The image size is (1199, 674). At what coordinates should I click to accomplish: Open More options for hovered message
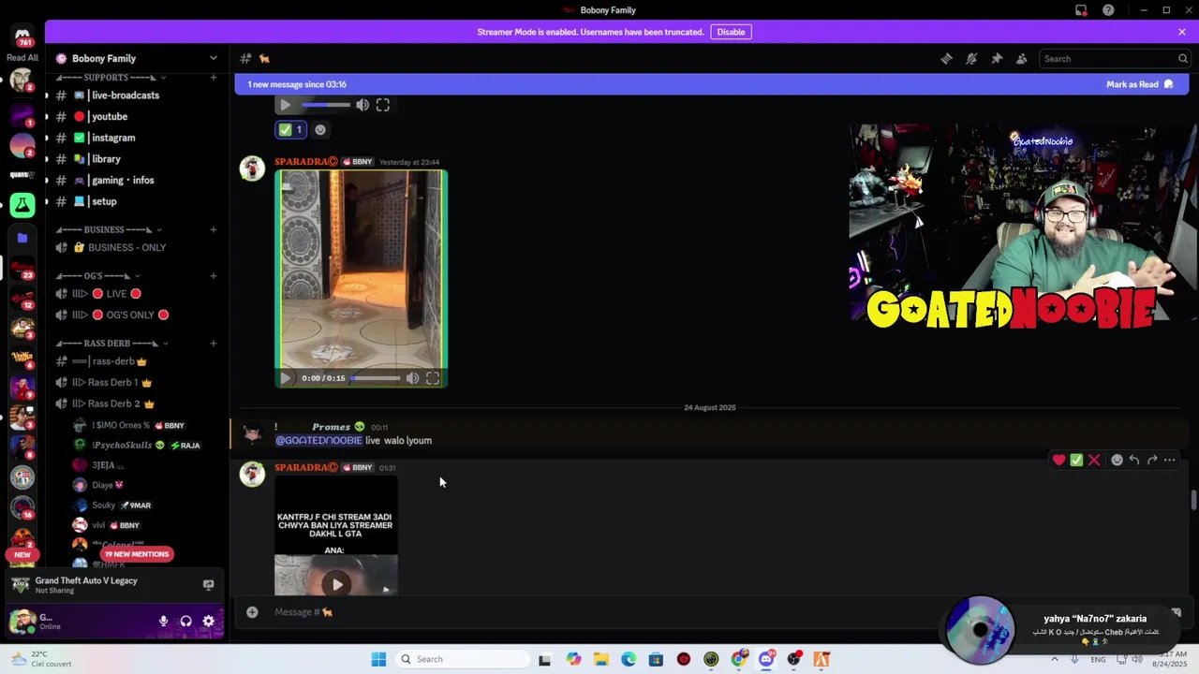point(1170,460)
